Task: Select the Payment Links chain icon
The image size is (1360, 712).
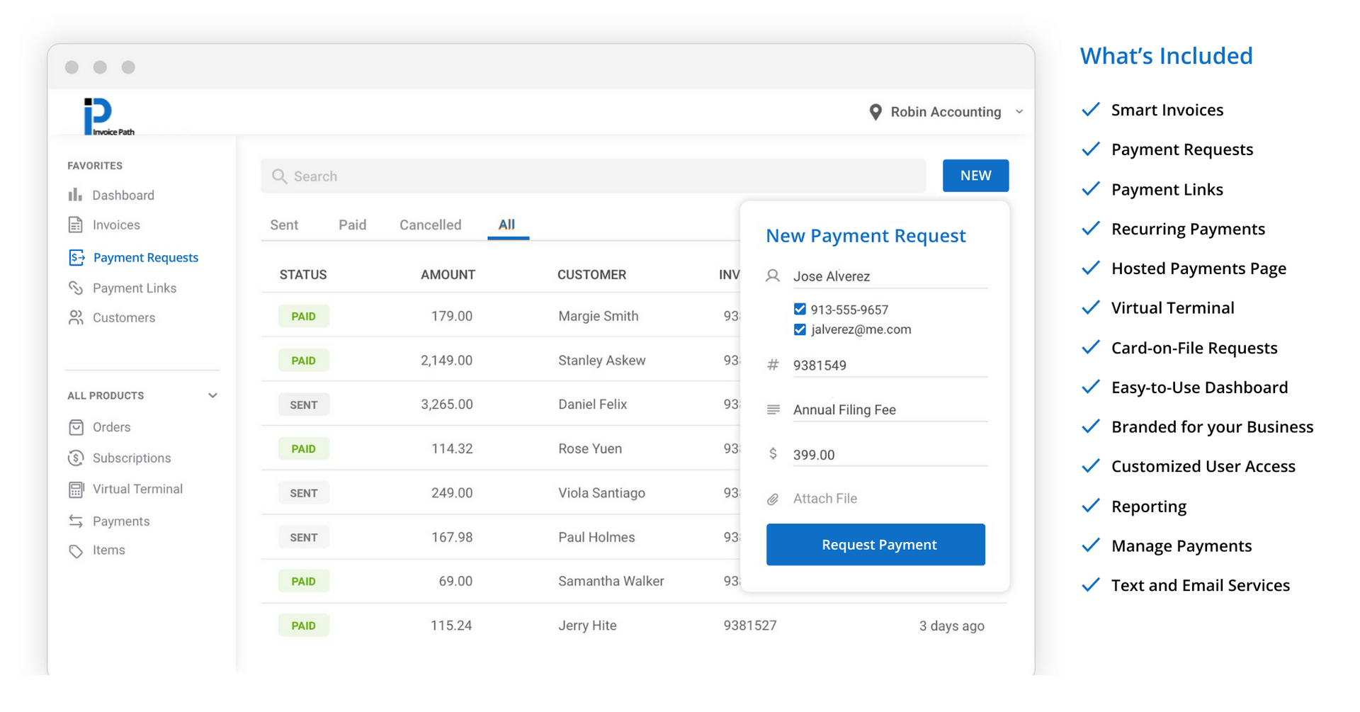Action: pyautogui.click(x=76, y=288)
